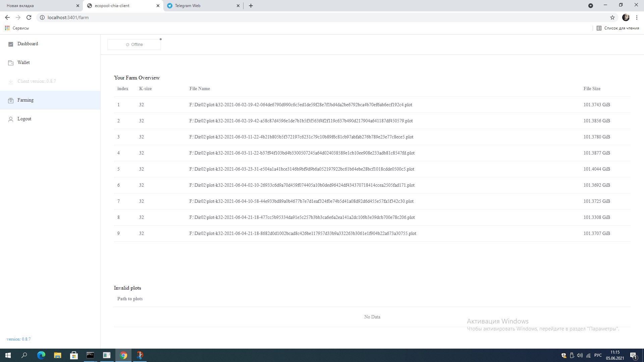The height and width of the screenshot is (362, 644).
Task: Open a new browser tab
Action: tap(251, 6)
